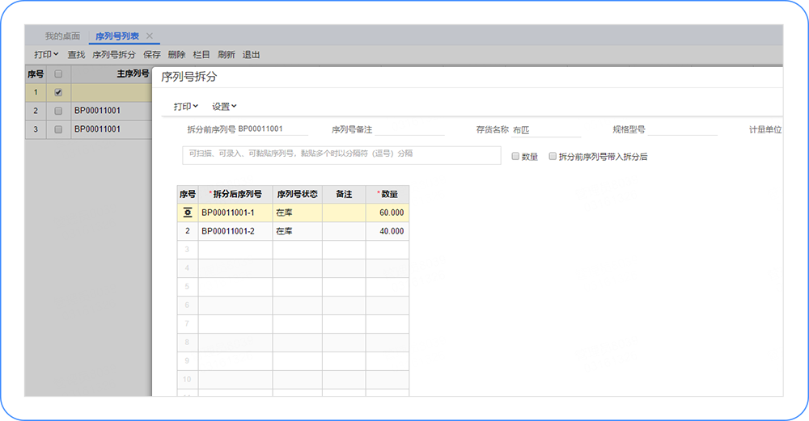Image resolution: width=809 pixels, height=421 pixels.
Task: Check the checkbox in list row 2
Action: (x=58, y=111)
